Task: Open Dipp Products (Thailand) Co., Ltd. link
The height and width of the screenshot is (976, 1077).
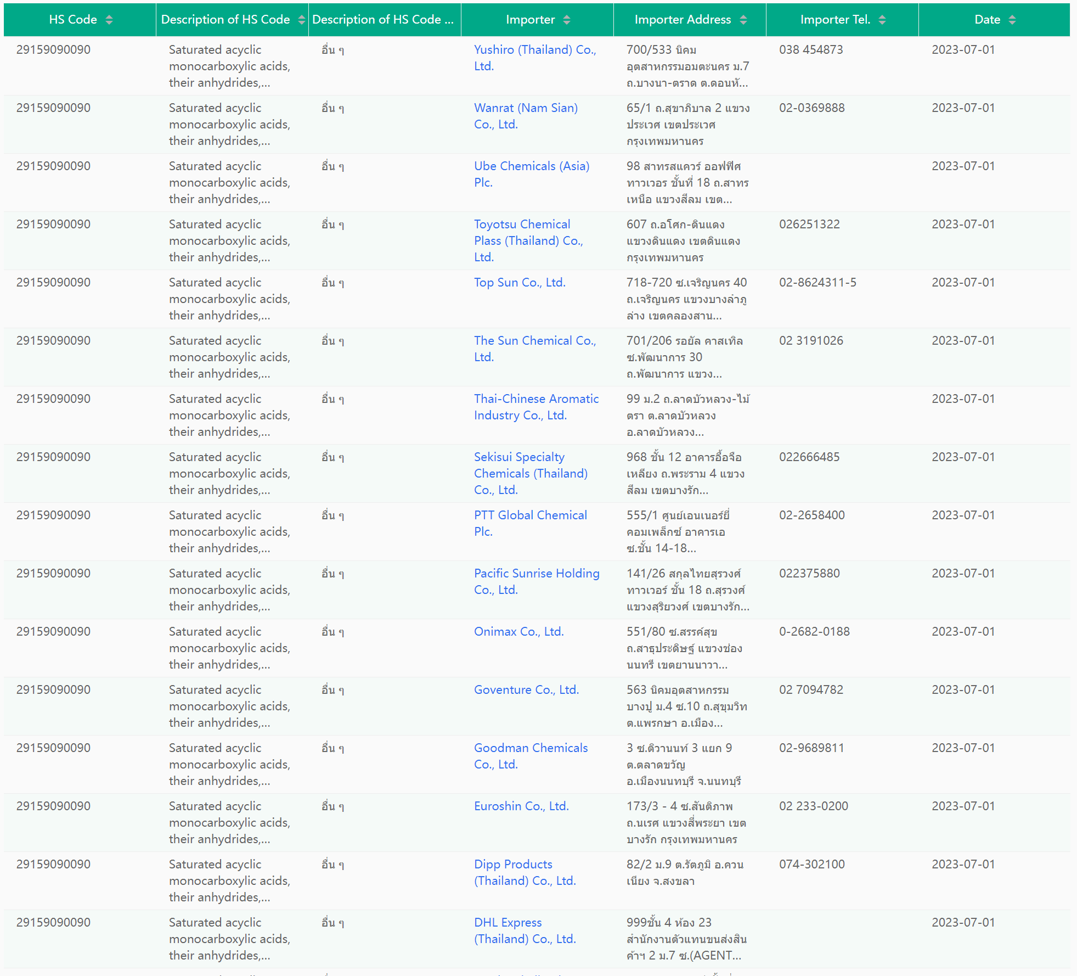Action: pos(525,872)
